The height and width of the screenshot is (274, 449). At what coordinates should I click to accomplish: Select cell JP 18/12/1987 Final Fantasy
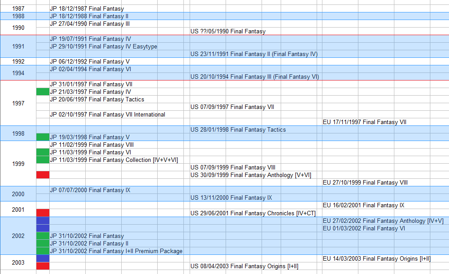[x=87, y=8]
